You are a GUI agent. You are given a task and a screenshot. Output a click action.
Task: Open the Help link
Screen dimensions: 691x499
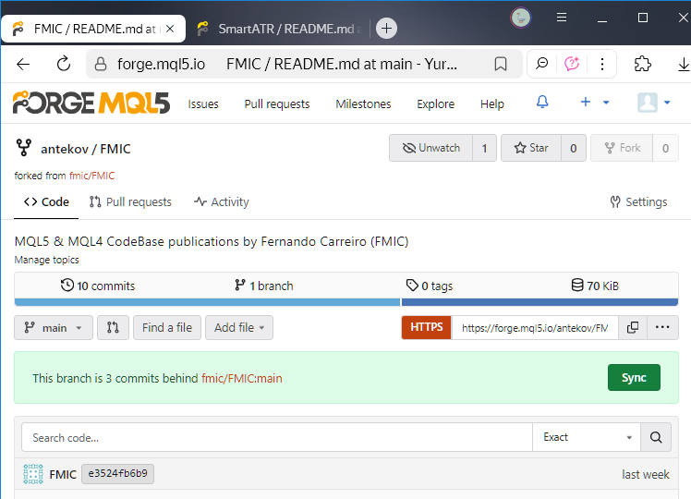tap(491, 104)
